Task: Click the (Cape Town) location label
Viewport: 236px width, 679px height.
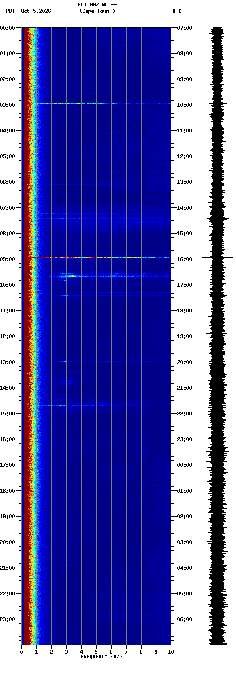Action: click(97, 11)
